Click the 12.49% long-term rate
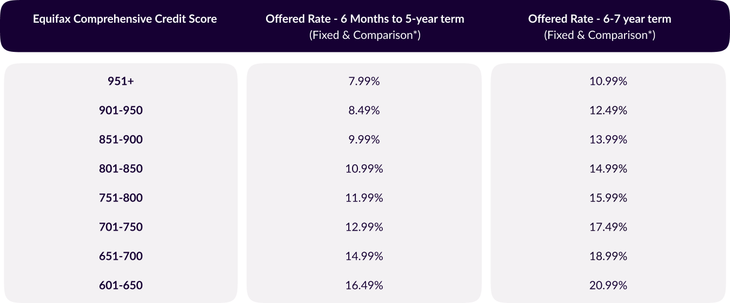This screenshot has height=303, width=730. (608, 111)
